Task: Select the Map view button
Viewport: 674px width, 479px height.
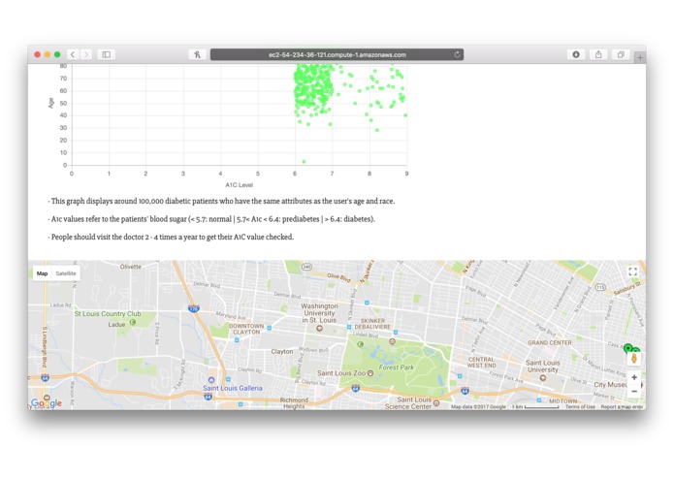Action: click(42, 273)
